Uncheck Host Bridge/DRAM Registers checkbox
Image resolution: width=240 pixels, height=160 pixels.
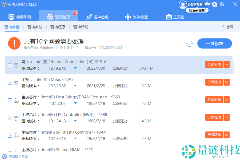10,101
